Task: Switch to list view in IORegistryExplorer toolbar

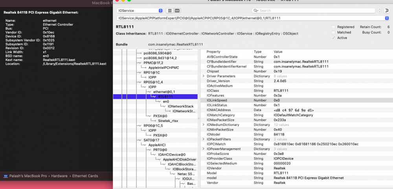Action: click(x=170, y=11)
